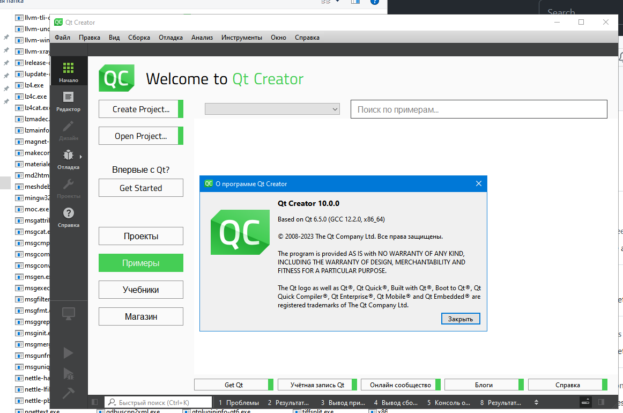Open the 1 Проблемы output pane
The width and height of the screenshot is (623, 413).
239,402
